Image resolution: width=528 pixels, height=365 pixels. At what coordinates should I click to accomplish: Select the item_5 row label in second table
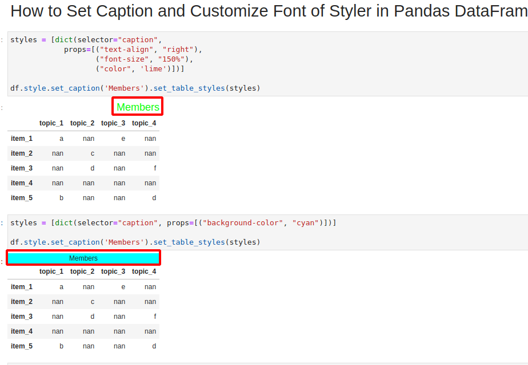(21, 346)
